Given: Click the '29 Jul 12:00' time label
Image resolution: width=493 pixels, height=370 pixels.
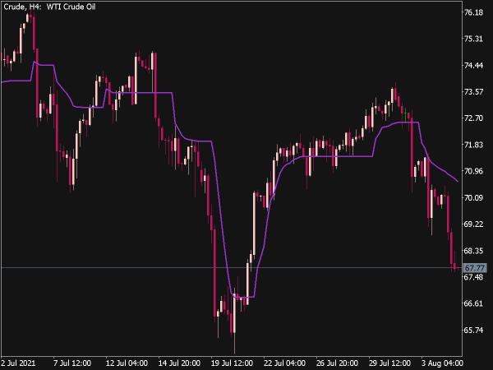Looking at the screenshot, I should pos(389,363).
